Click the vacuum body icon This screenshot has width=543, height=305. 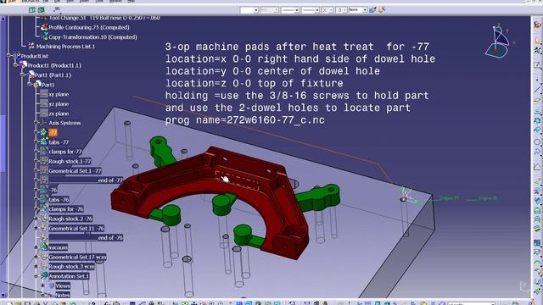tap(44, 247)
